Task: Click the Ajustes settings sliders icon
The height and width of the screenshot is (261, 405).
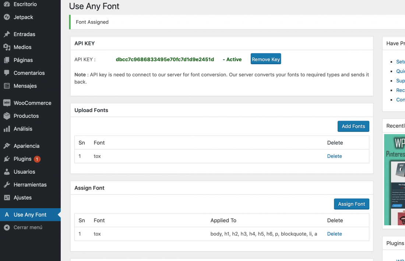Action: click(7, 198)
